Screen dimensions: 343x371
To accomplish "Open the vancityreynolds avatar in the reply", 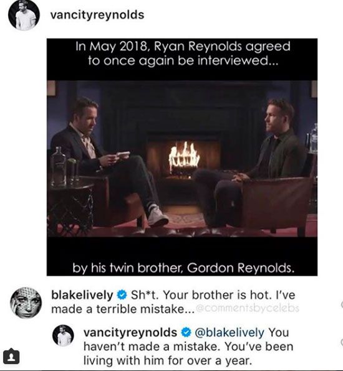I will click(63, 336).
